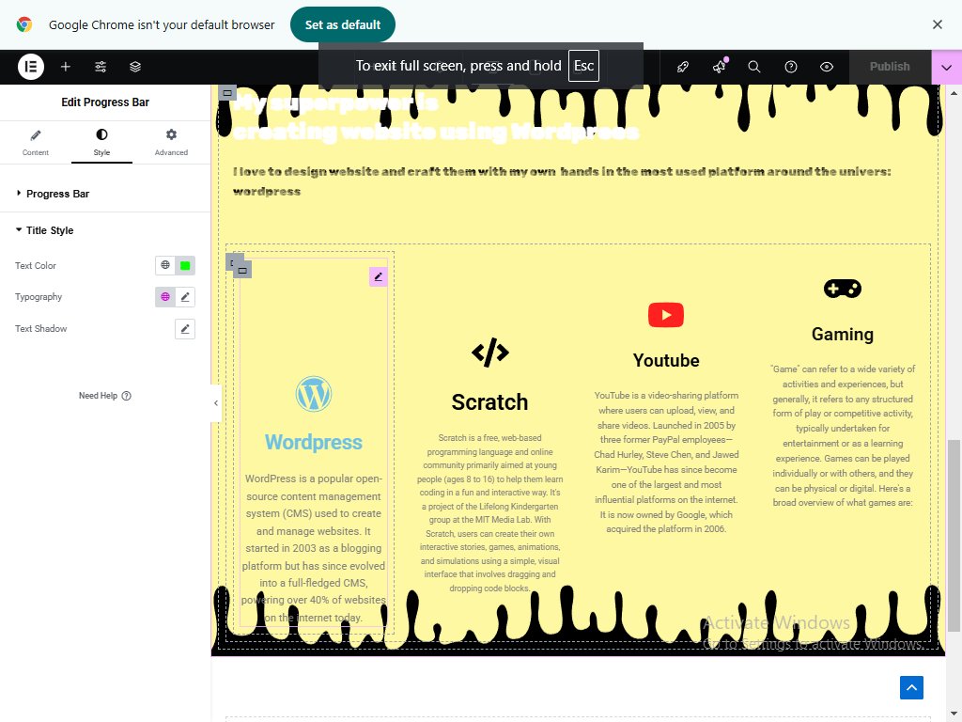This screenshot has width=962, height=722.
Task: Open the Finder search icon
Action: coord(754,67)
